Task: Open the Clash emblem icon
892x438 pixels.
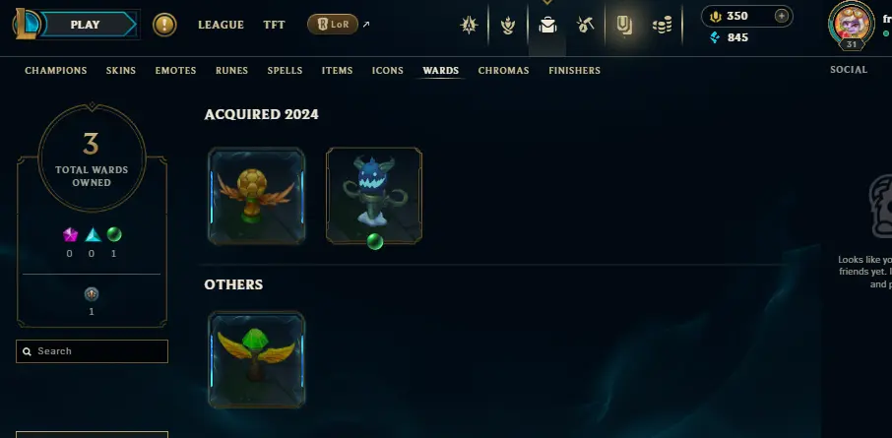Action: pyautogui.click(x=469, y=25)
